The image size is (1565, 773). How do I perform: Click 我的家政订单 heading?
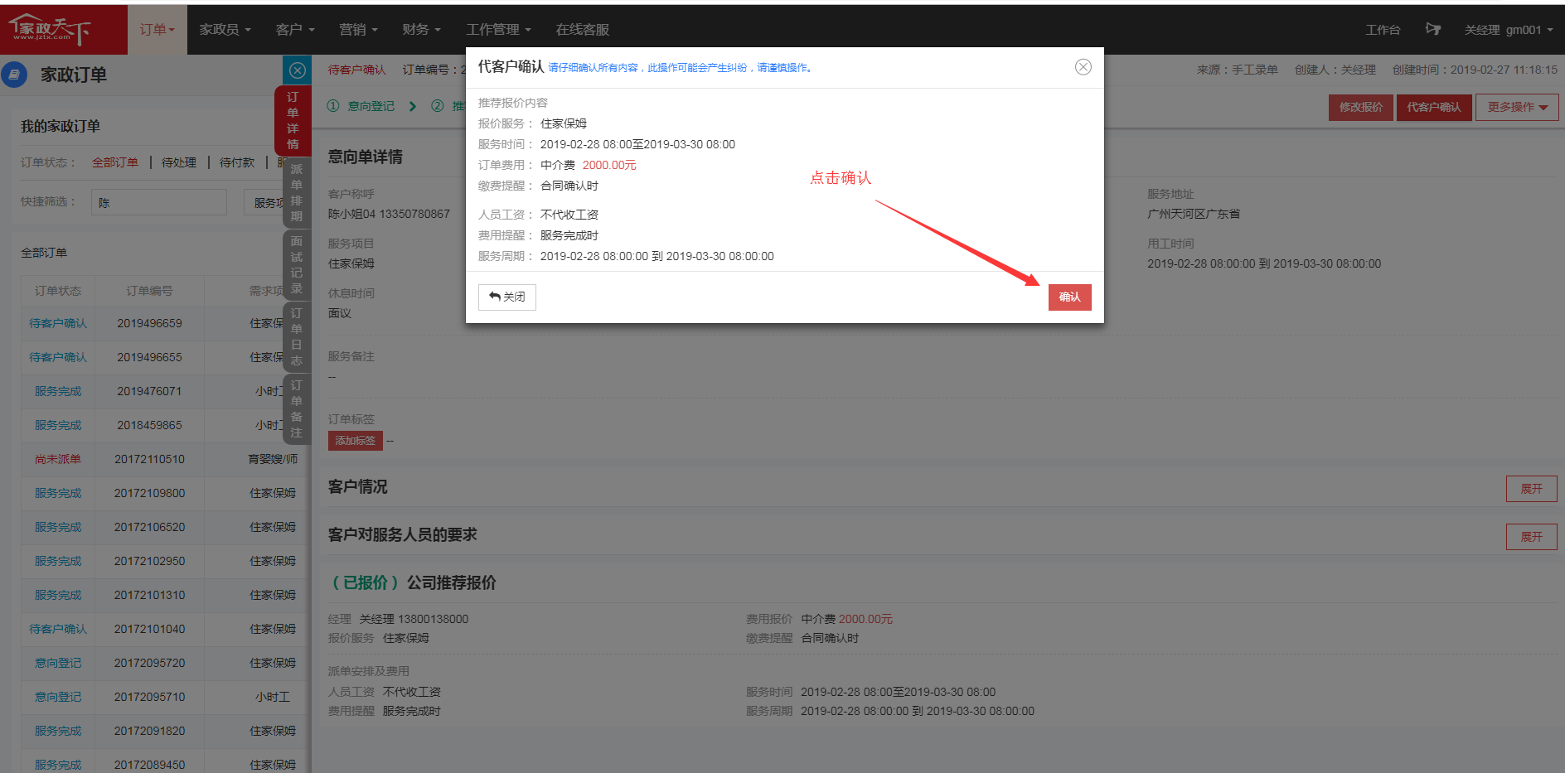[61, 126]
